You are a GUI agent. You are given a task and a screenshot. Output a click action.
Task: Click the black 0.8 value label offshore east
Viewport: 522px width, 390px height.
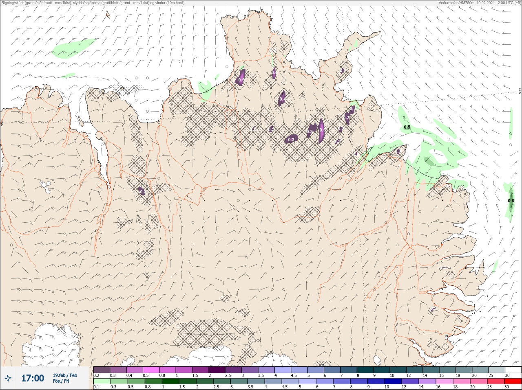(511, 201)
